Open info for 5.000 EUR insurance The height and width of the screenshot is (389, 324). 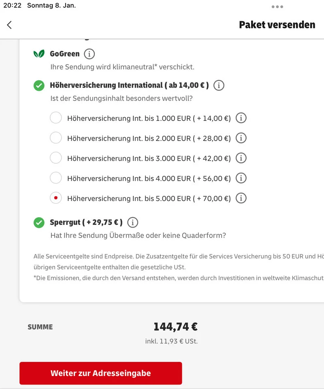pyautogui.click(x=241, y=198)
